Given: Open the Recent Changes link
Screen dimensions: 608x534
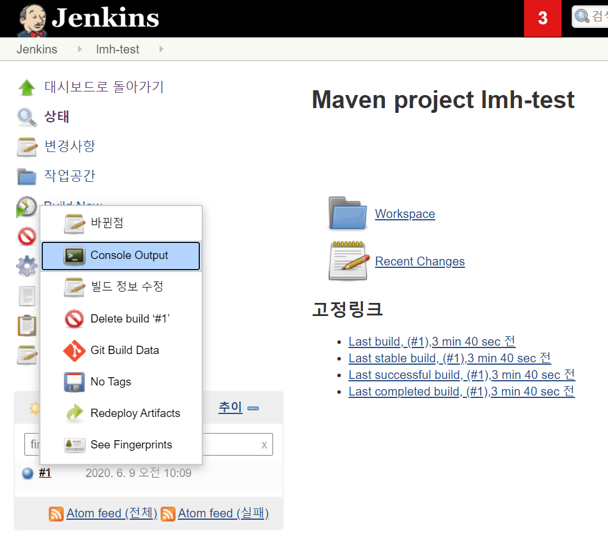Looking at the screenshot, I should pos(419,261).
